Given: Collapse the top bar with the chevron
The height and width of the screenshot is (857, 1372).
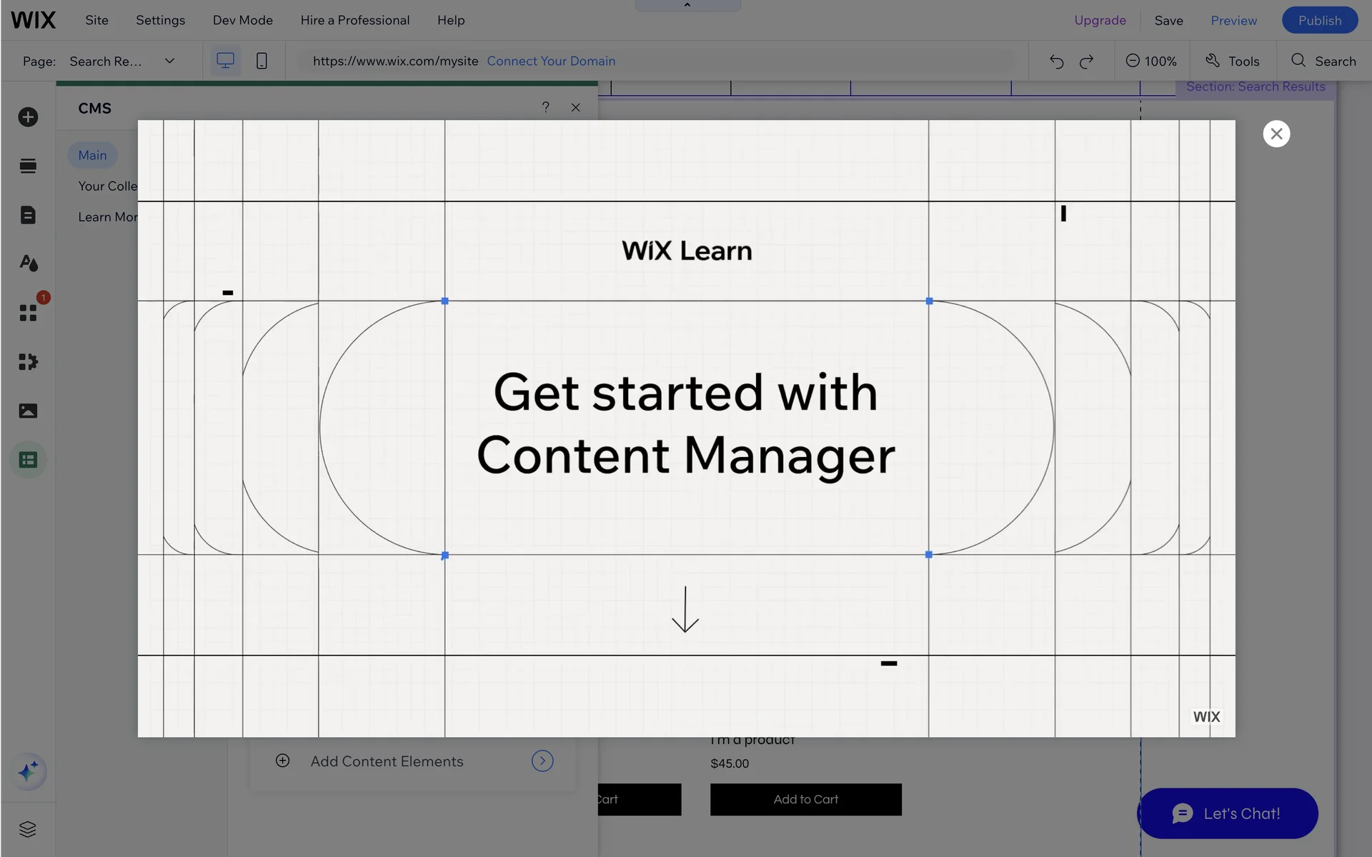Looking at the screenshot, I should coord(687,5).
